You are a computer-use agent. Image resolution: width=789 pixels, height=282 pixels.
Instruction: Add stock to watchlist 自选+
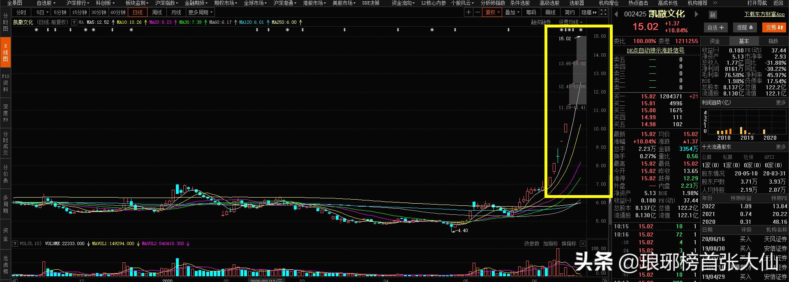coord(715,27)
